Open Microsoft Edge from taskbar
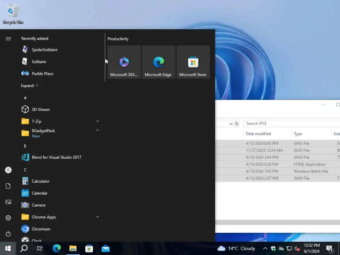This screenshot has height=255, width=340. pyautogui.click(x=57, y=248)
